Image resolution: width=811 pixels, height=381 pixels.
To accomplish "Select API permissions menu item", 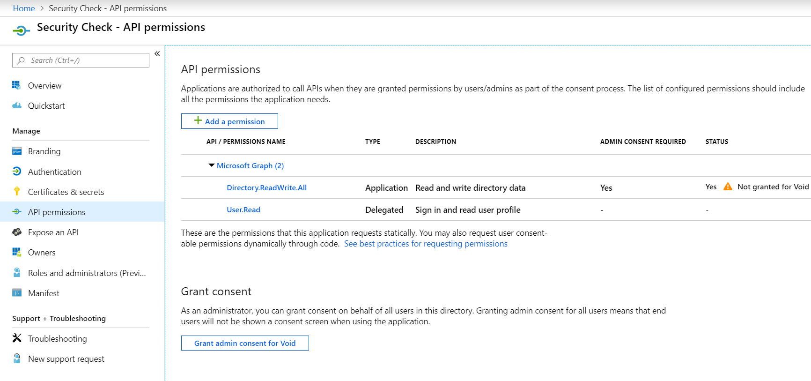I will click(82, 212).
